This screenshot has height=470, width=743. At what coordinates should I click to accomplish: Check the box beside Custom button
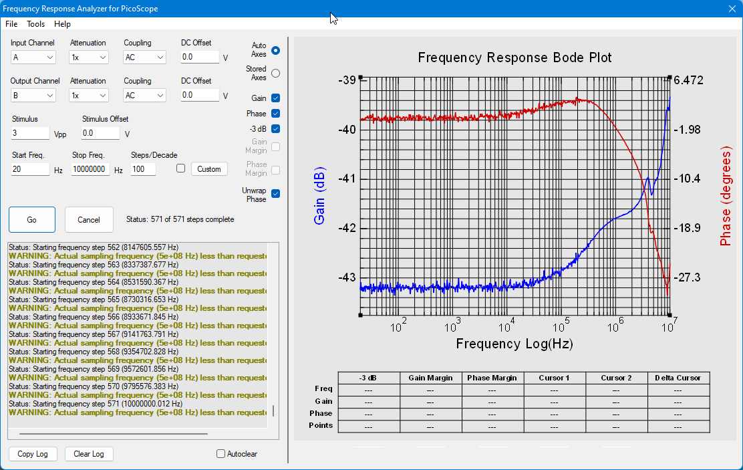click(180, 168)
